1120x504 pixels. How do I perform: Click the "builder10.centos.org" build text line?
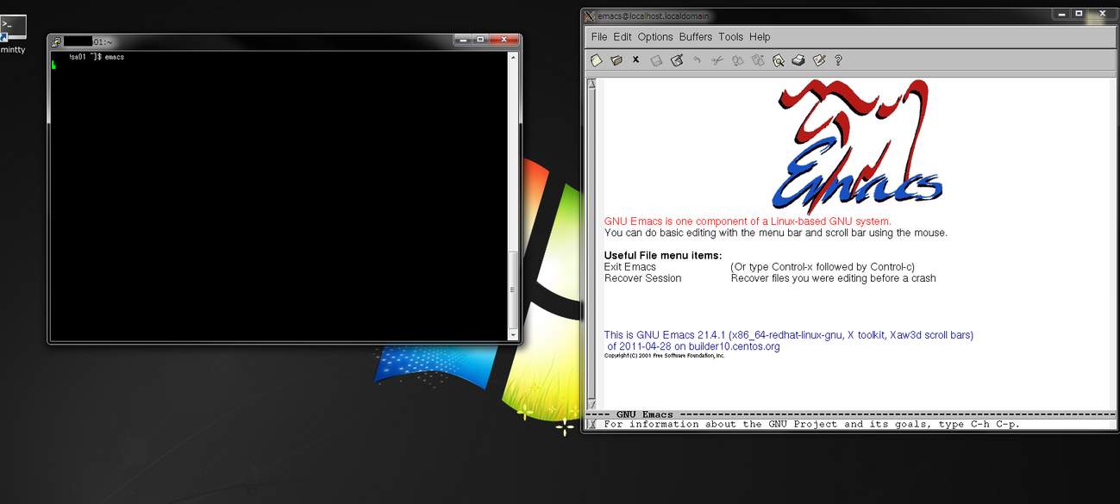(x=694, y=346)
